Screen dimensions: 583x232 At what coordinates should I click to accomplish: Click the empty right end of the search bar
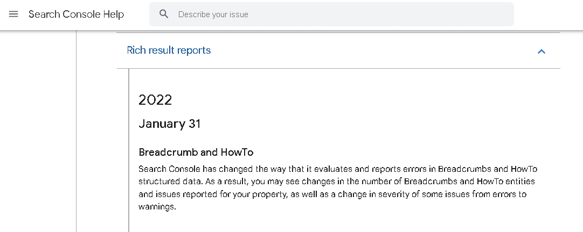(x=485, y=15)
